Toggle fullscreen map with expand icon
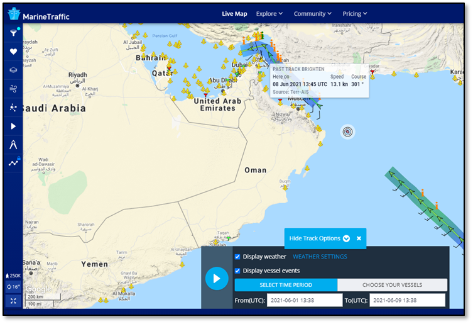 pyautogui.click(x=13, y=301)
